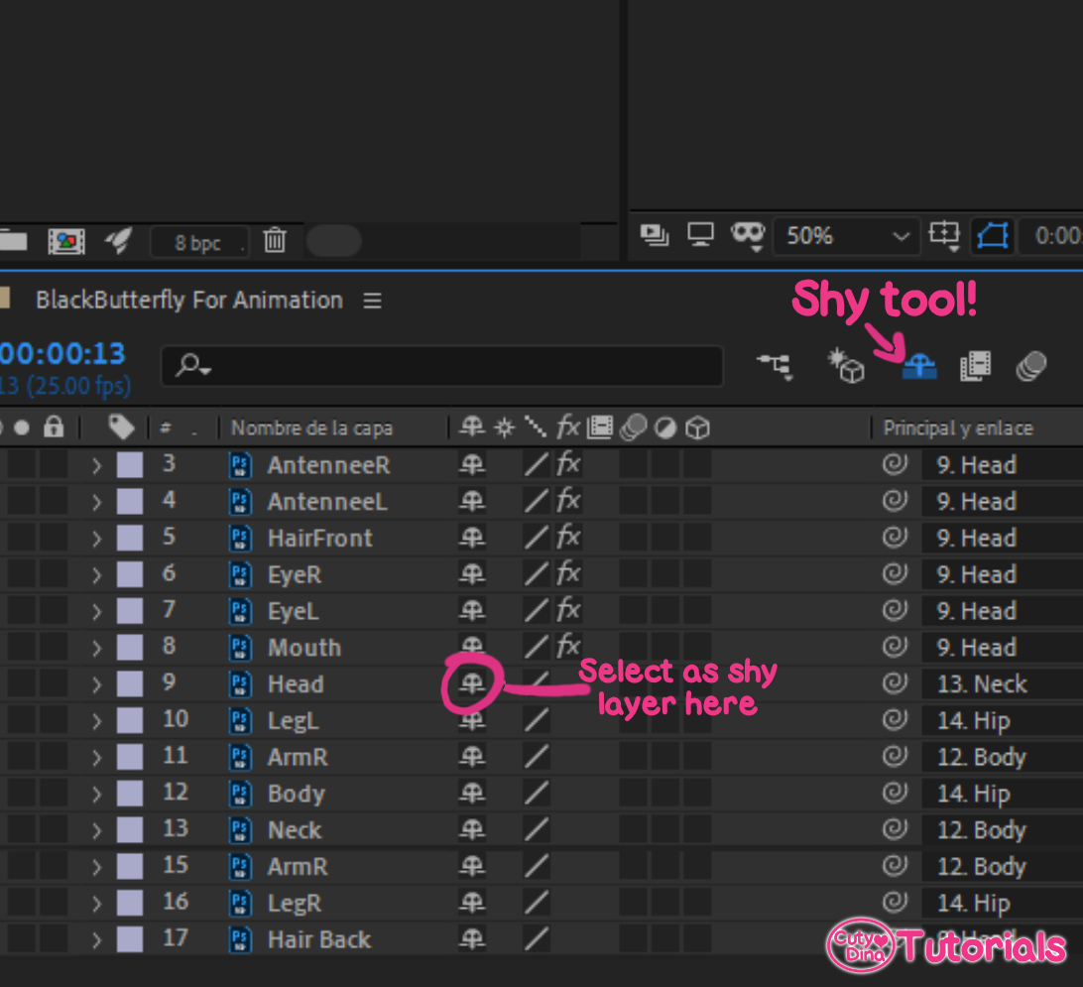This screenshot has height=987, width=1083.
Task: Click the timeline layer search field
Action: [x=441, y=366]
